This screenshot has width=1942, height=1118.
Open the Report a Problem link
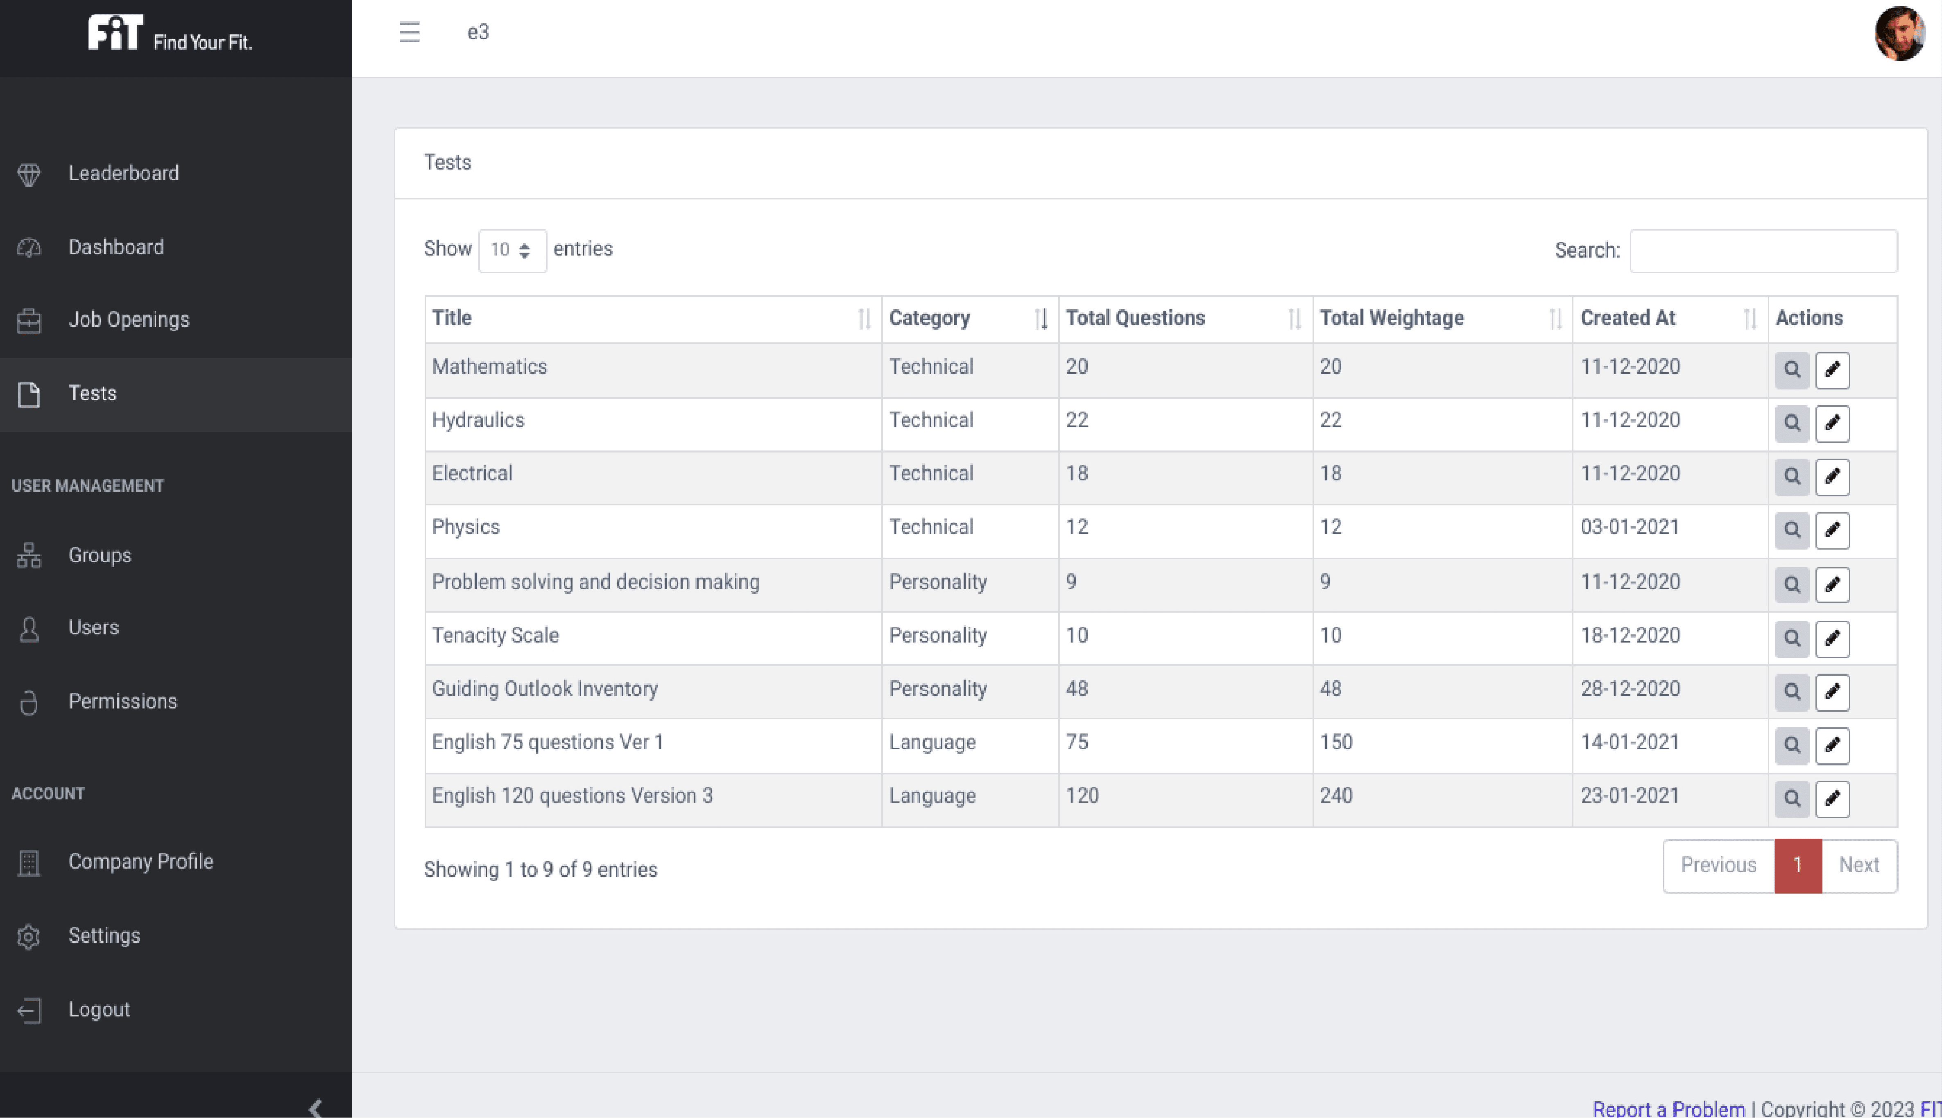click(x=1668, y=1109)
